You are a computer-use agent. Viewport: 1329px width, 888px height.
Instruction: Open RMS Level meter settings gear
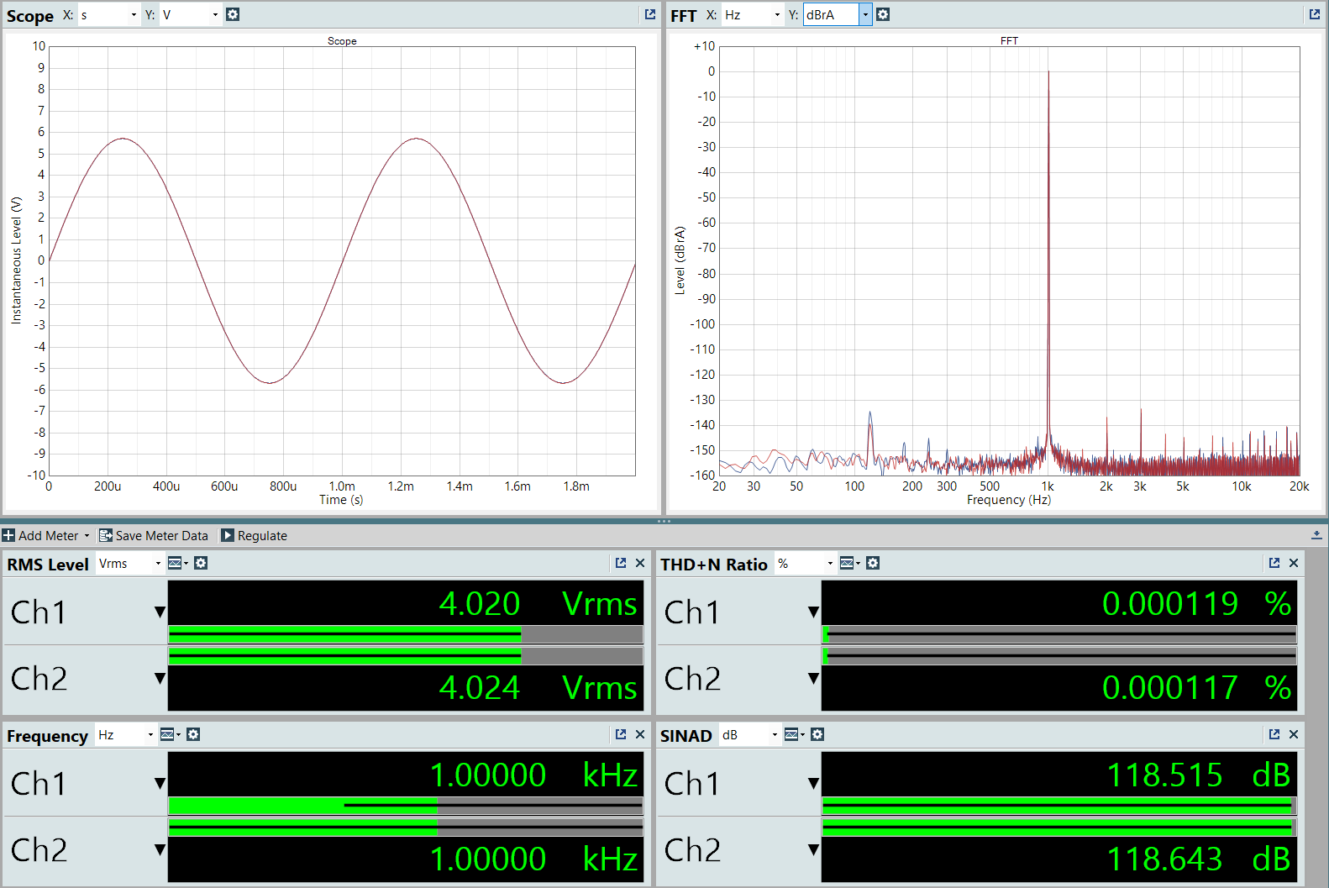coord(201,563)
